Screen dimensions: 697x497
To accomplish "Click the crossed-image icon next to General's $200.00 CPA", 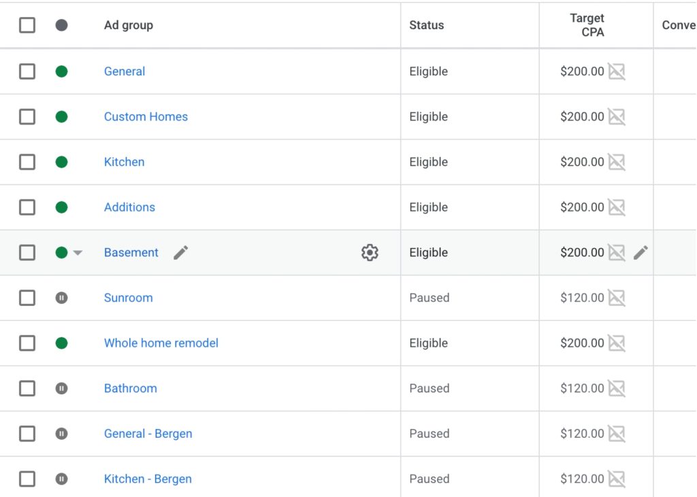I will coord(617,71).
